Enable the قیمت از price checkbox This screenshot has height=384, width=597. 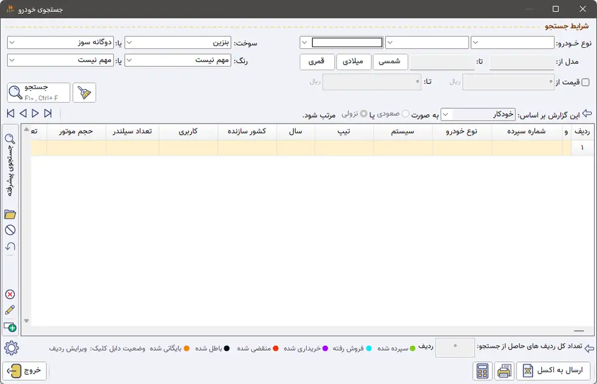tap(585, 82)
